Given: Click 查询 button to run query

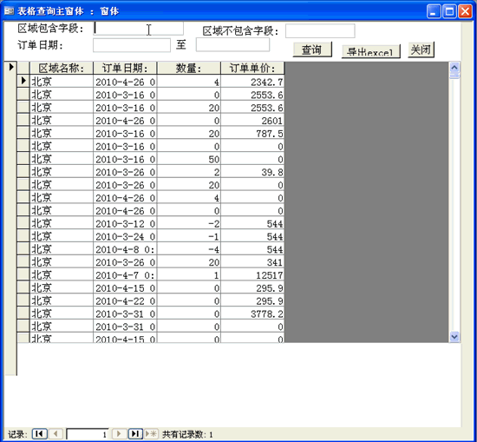Looking at the screenshot, I should (x=312, y=49).
